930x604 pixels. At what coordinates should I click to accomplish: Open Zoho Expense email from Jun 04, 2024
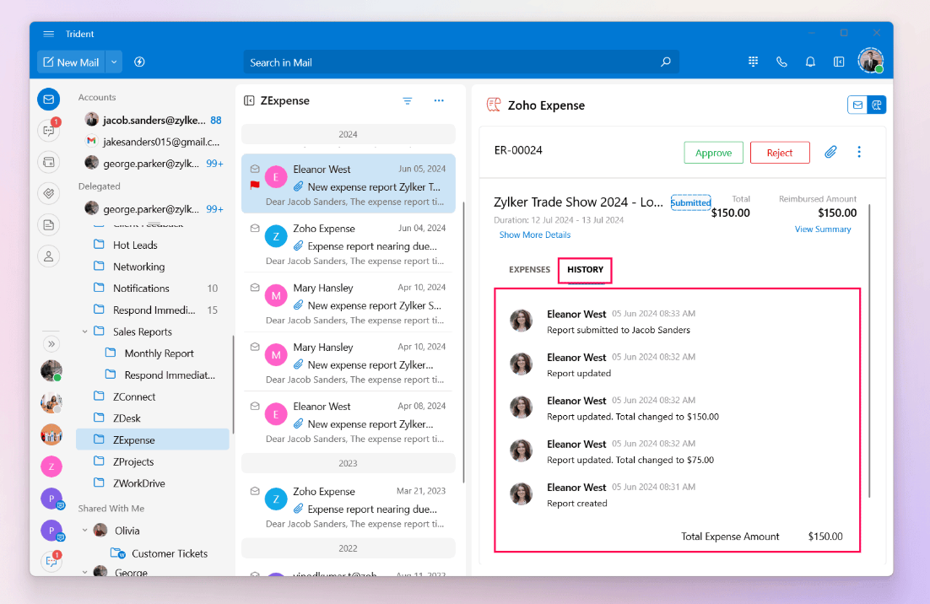point(349,244)
